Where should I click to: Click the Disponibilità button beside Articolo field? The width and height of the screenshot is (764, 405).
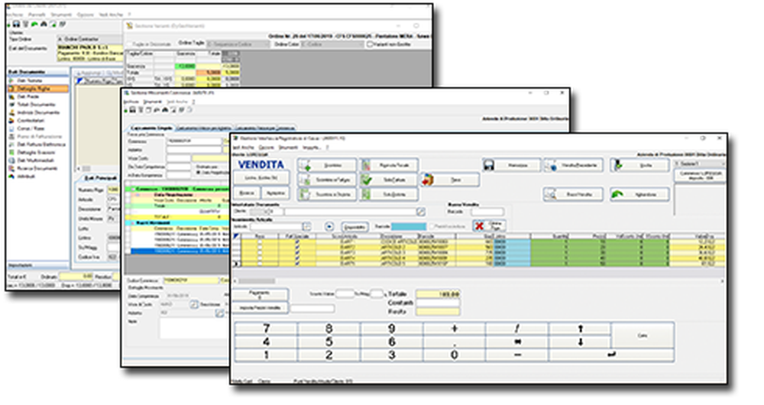[354, 227]
